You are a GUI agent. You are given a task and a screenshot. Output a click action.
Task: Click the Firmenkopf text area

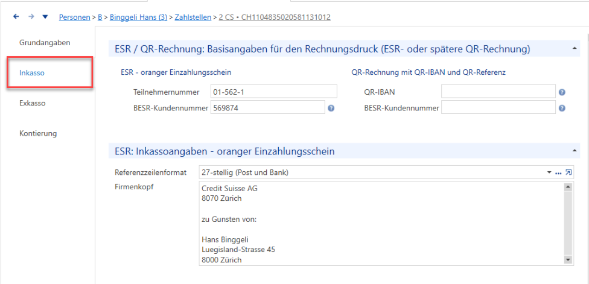click(386, 224)
